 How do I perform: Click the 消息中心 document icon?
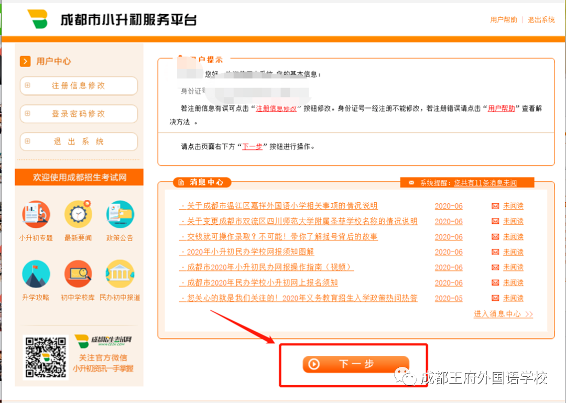[181, 182]
